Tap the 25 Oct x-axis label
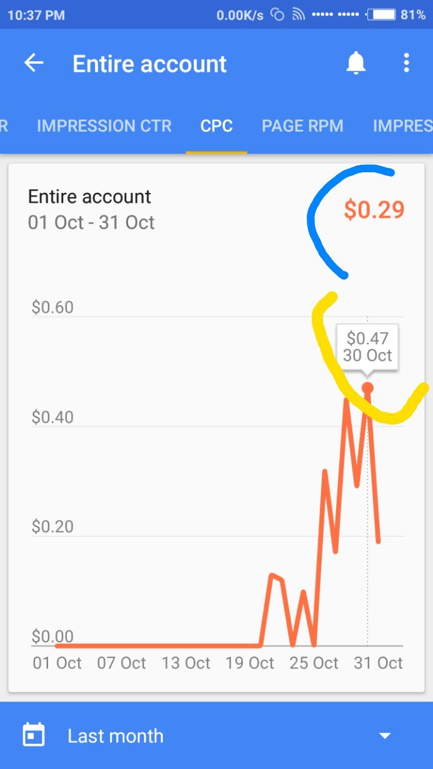 [x=314, y=663]
